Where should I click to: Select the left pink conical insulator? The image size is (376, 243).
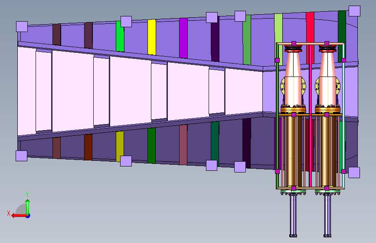pyautogui.click(x=293, y=79)
